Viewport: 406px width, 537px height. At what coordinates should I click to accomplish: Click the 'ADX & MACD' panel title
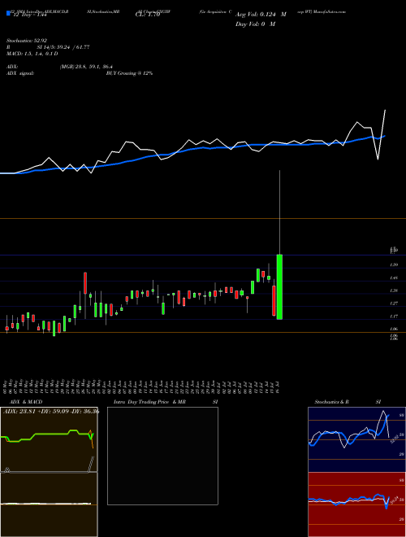tap(26, 402)
